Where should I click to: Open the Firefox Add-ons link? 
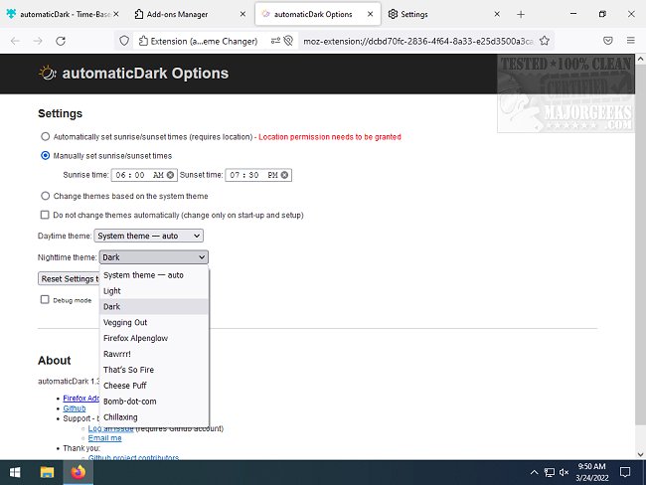point(81,399)
